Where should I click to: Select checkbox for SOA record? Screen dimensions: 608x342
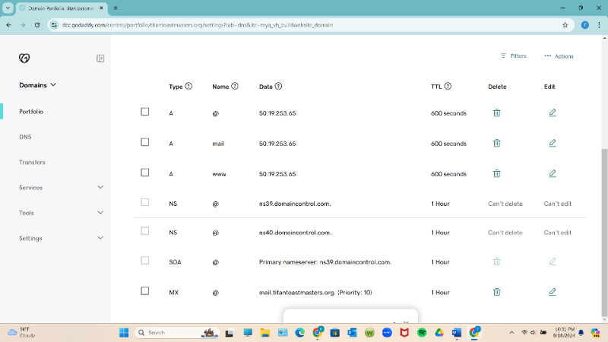point(144,260)
